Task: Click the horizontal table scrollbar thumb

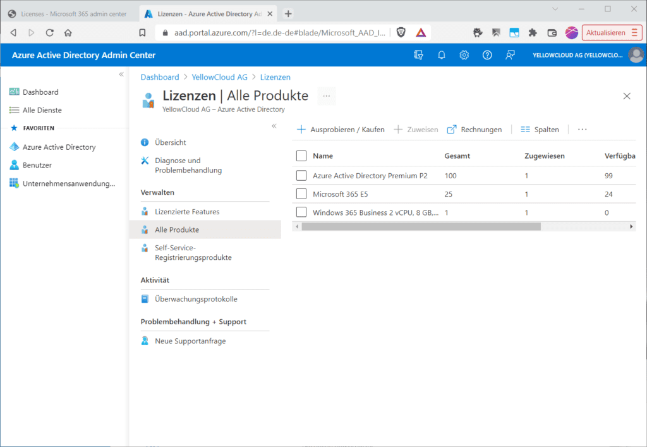Action: tap(421, 226)
